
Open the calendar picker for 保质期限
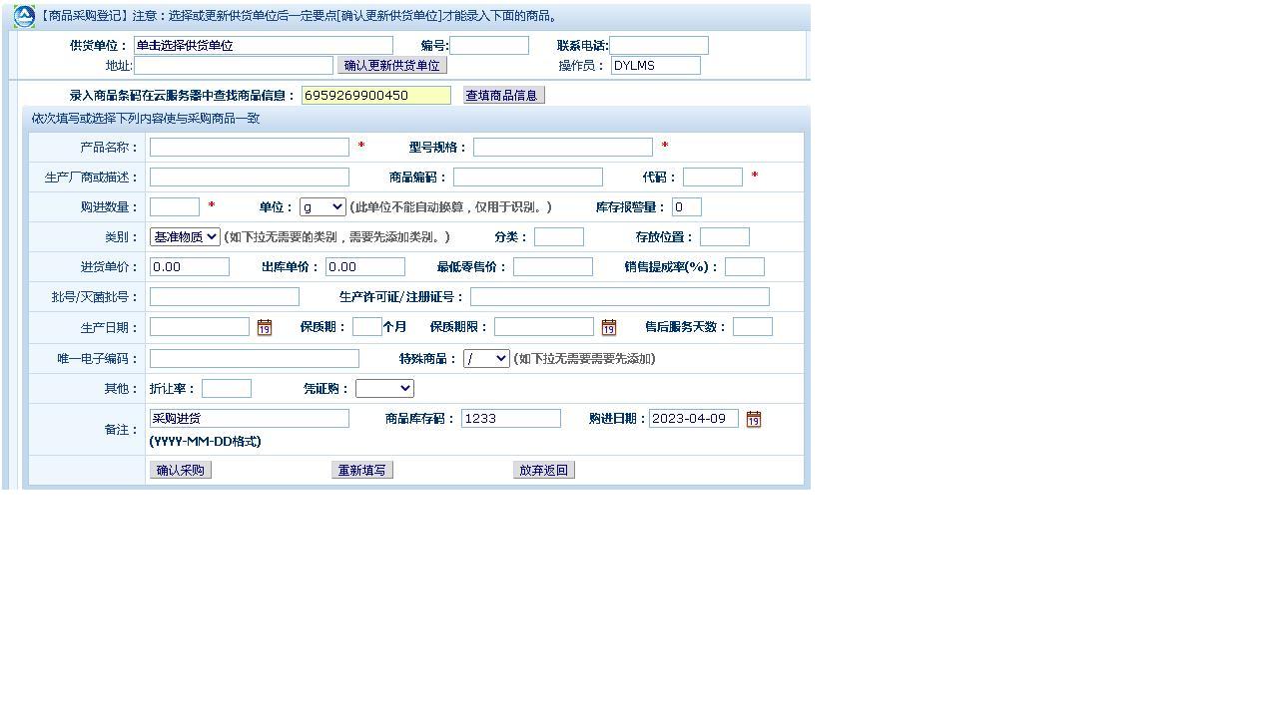[x=609, y=327]
